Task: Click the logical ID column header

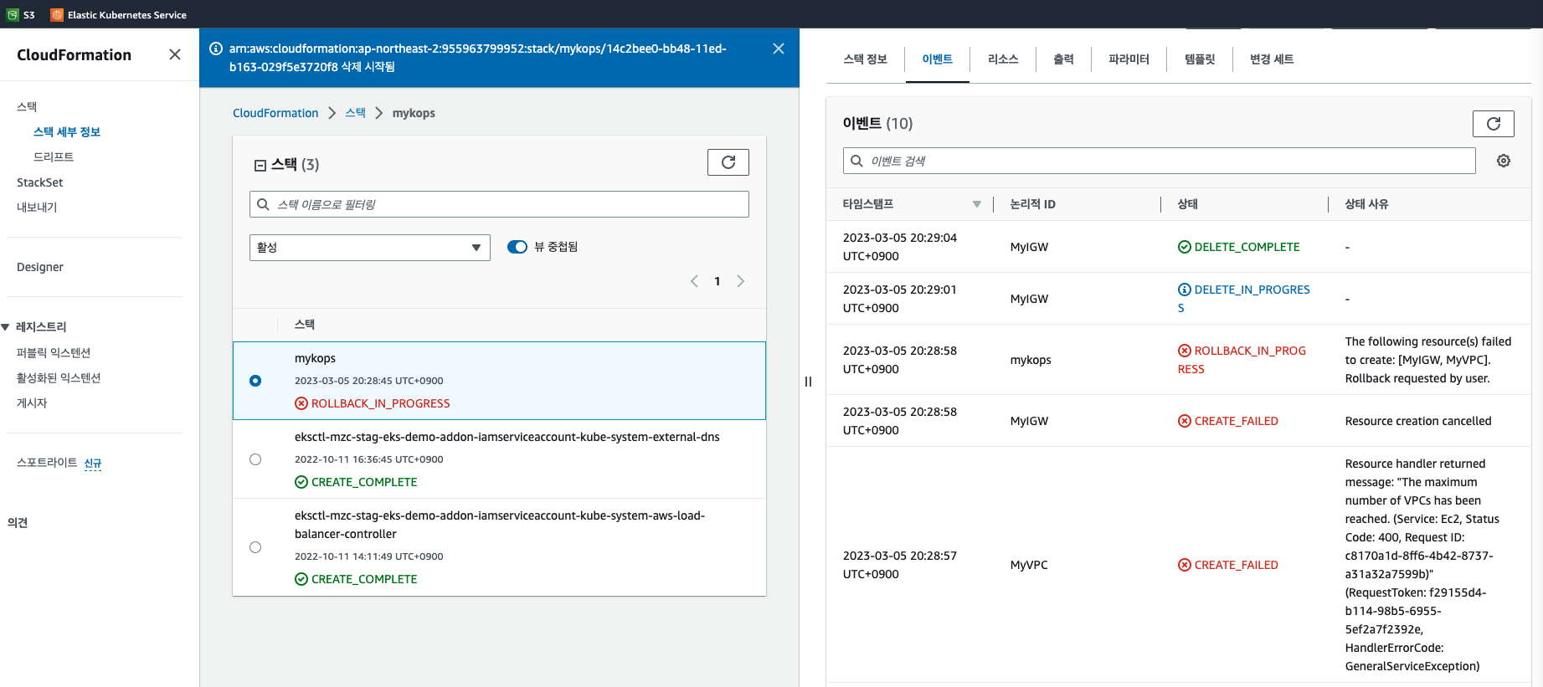Action: tap(1033, 204)
